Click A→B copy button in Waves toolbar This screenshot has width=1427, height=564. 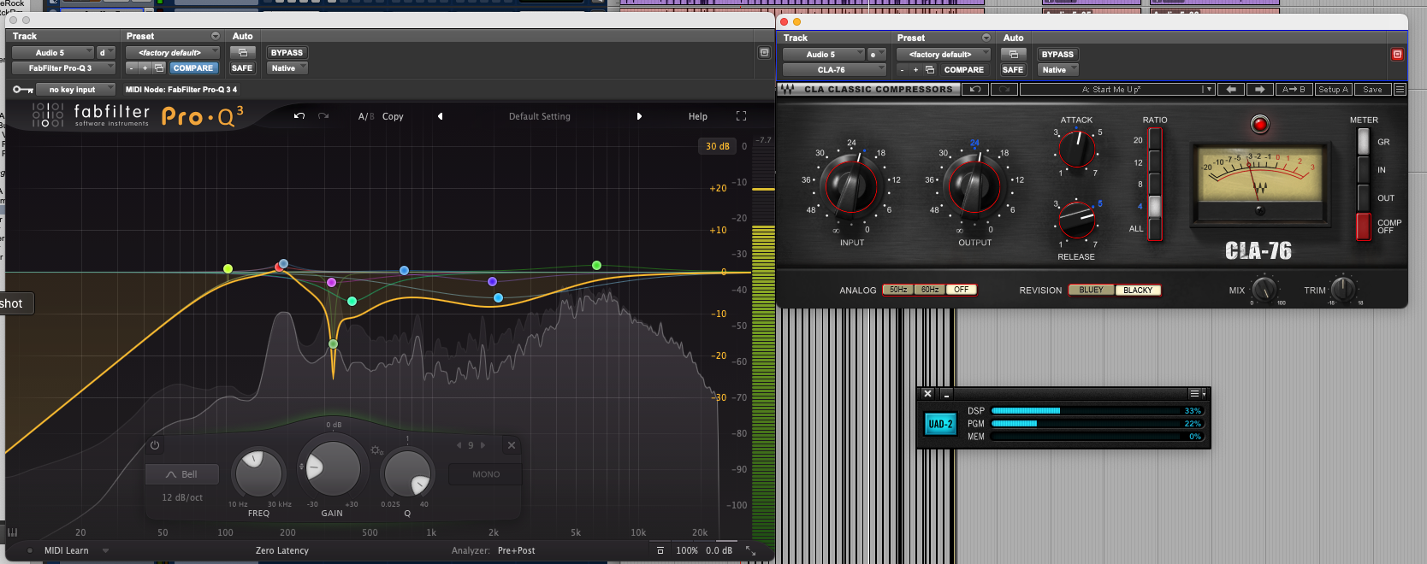[1294, 89]
